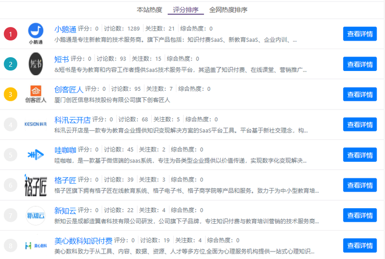Select the 评分排序 tab
Viewport: 385px width, 259px height.
(x=186, y=10)
